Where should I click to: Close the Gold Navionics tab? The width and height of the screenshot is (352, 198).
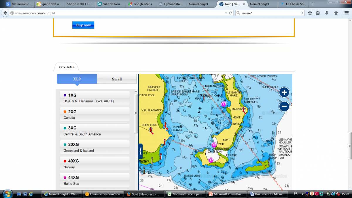click(244, 4)
